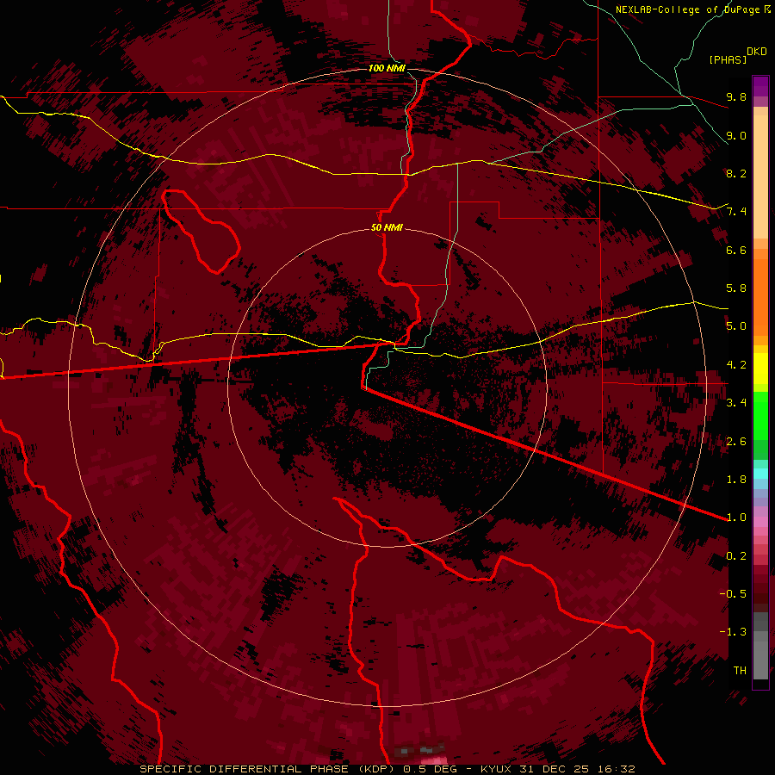Click the 0.5 DEG elevation text
The image size is (775, 775).
430,769
